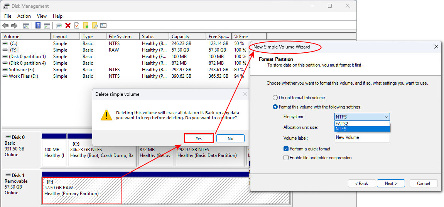
Task: Click the settings checklist toolbar icon
Action: coord(103,26)
